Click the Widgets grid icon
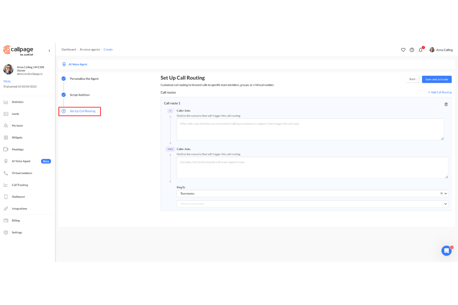The height and width of the screenshot is (305, 458). [x=6, y=138]
